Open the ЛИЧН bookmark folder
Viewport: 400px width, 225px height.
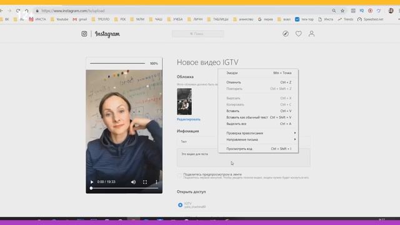pos(195,19)
